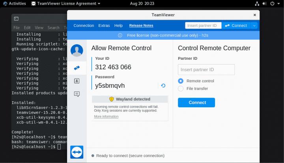Click the large blue Connect button
The width and height of the screenshot is (284, 163).
(x=196, y=102)
